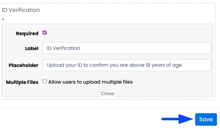Viewport: 220px width, 129px height.
Task: Uncheck the purple Required checkbox
Action: (45, 33)
